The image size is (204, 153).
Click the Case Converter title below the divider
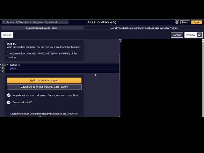pos(44,114)
